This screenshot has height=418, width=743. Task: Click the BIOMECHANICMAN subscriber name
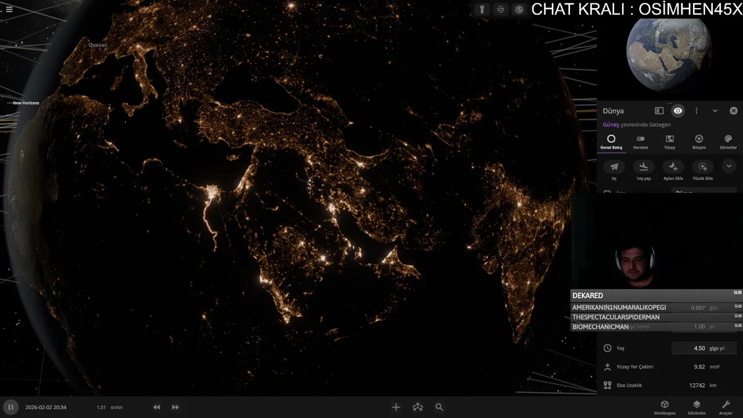600,327
